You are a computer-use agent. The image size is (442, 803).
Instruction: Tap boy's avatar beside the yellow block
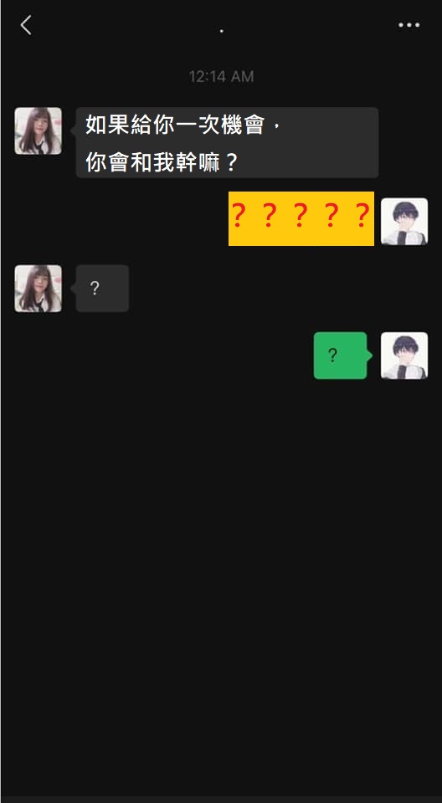click(404, 221)
